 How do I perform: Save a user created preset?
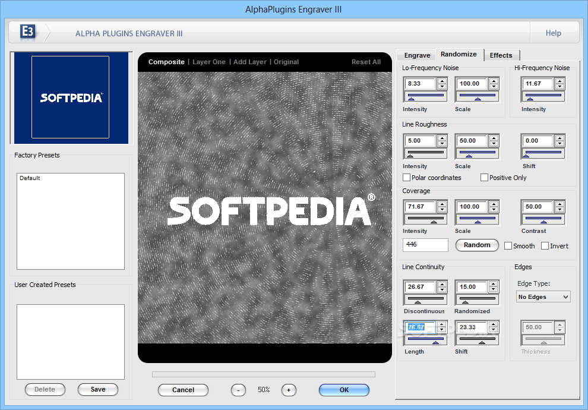pyautogui.click(x=98, y=389)
